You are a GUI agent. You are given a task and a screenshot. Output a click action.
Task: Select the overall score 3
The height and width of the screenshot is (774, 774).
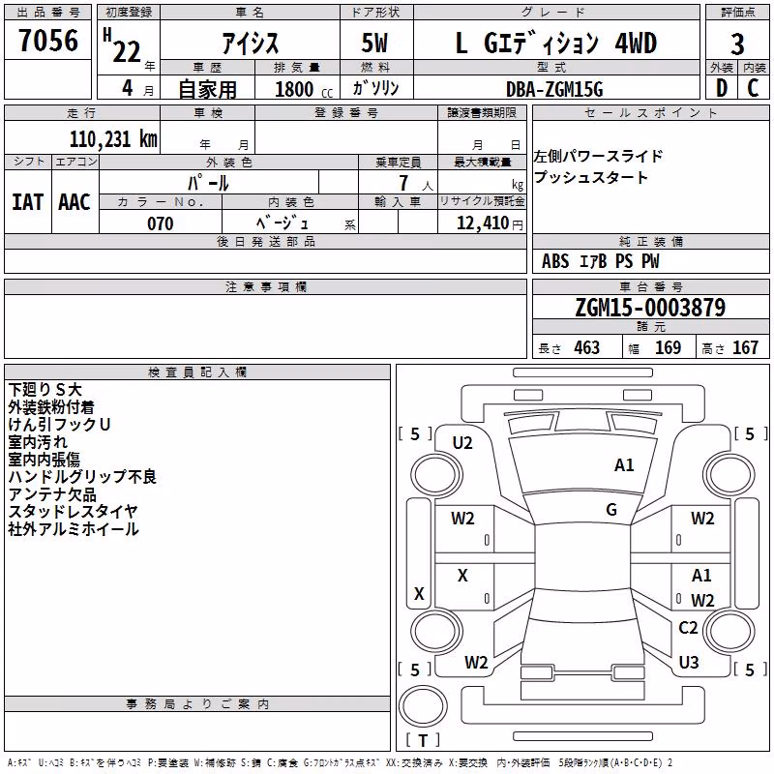(x=737, y=44)
